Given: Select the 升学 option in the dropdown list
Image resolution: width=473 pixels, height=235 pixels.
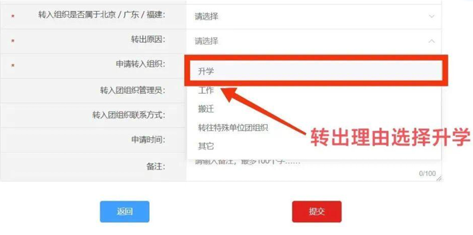Looking at the screenshot, I should coord(316,71).
